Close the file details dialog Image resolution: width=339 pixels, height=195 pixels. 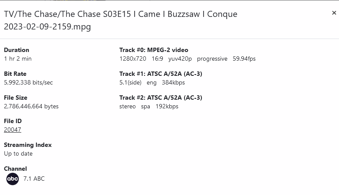coord(334,13)
